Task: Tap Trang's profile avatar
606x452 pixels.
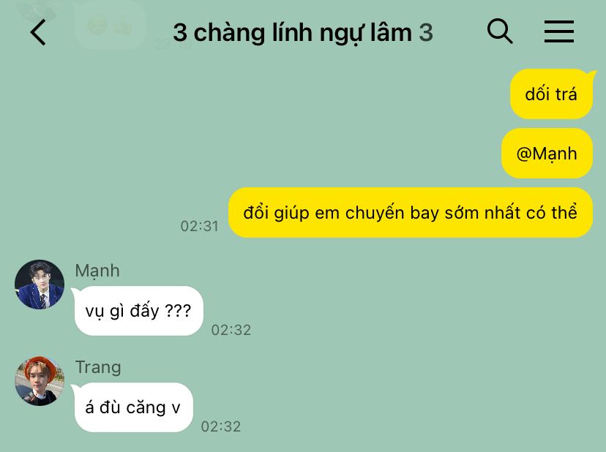Action: click(40, 381)
